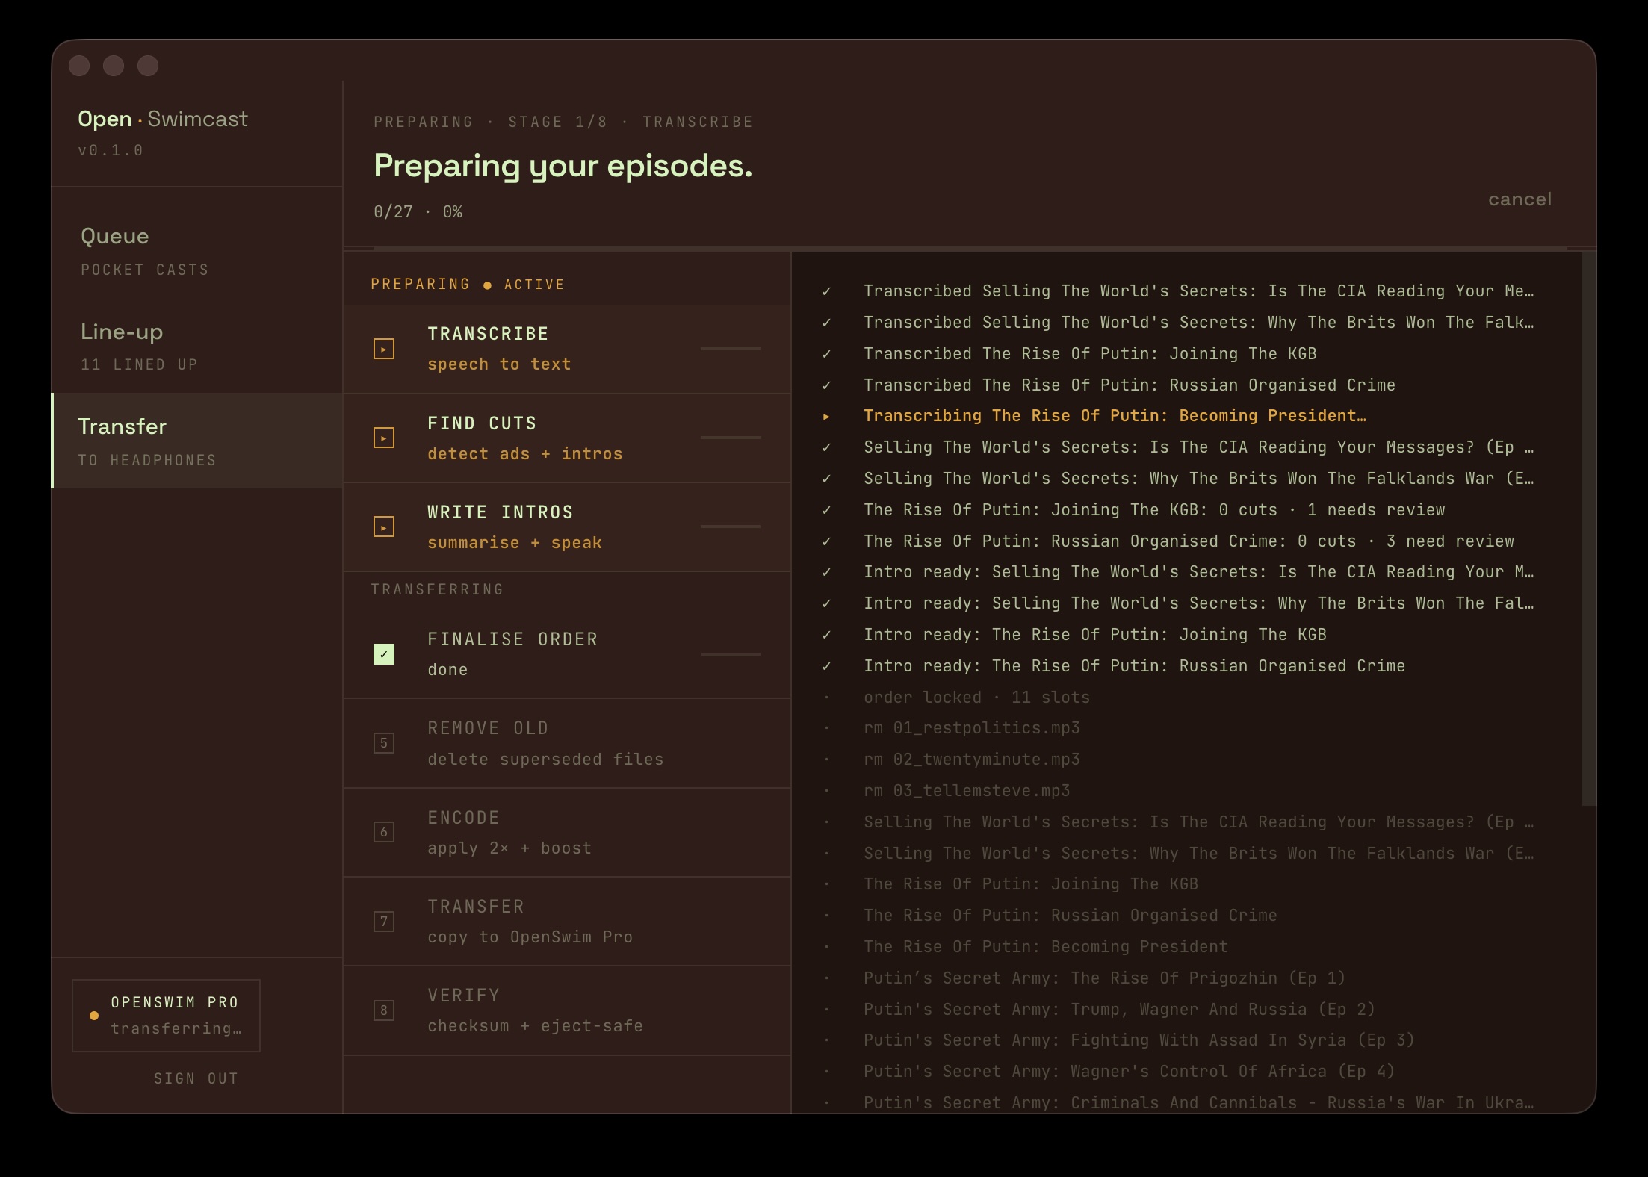Image resolution: width=1648 pixels, height=1177 pixels.
Task: Select the TRANSFER copy to OpenSwim stage
Action: pos(567,922)
